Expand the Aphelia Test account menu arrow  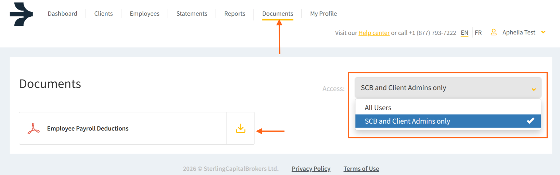click(x=543, y=32)
